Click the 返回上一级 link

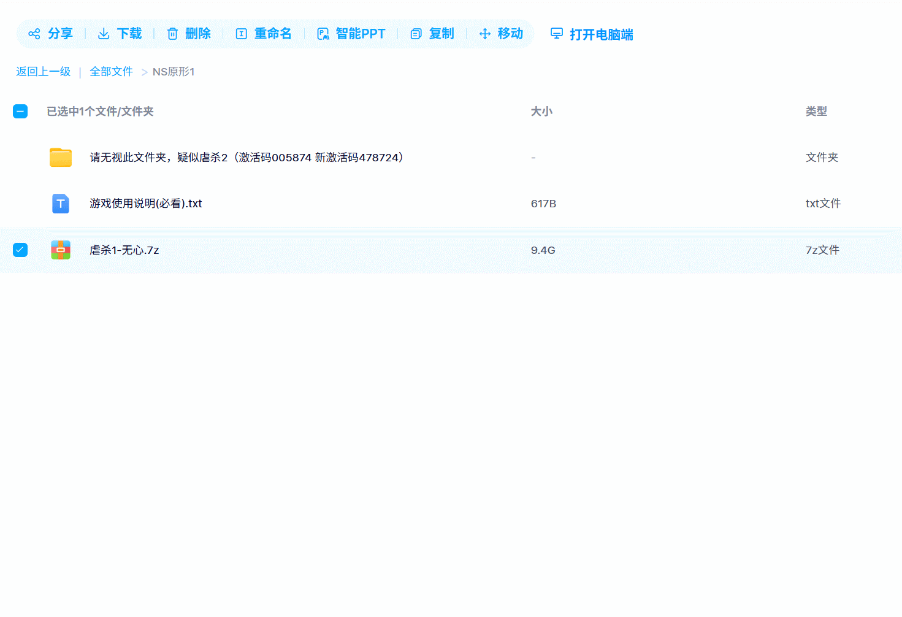[x=42, y=72]
